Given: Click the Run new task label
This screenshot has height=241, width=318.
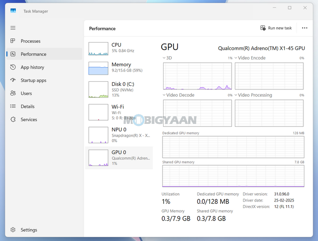Looking at the screenshot, I should pos(280,28).
